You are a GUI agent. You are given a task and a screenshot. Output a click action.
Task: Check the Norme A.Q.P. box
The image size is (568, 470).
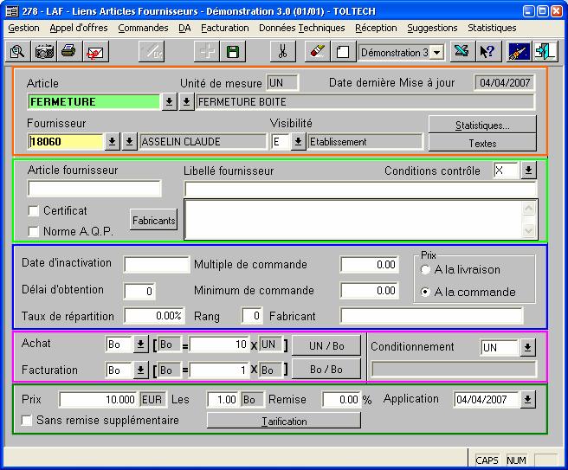point(34,231)
